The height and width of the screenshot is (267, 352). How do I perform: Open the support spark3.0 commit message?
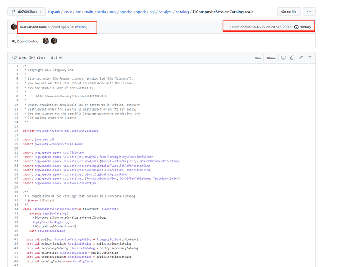tap(61, 27)
